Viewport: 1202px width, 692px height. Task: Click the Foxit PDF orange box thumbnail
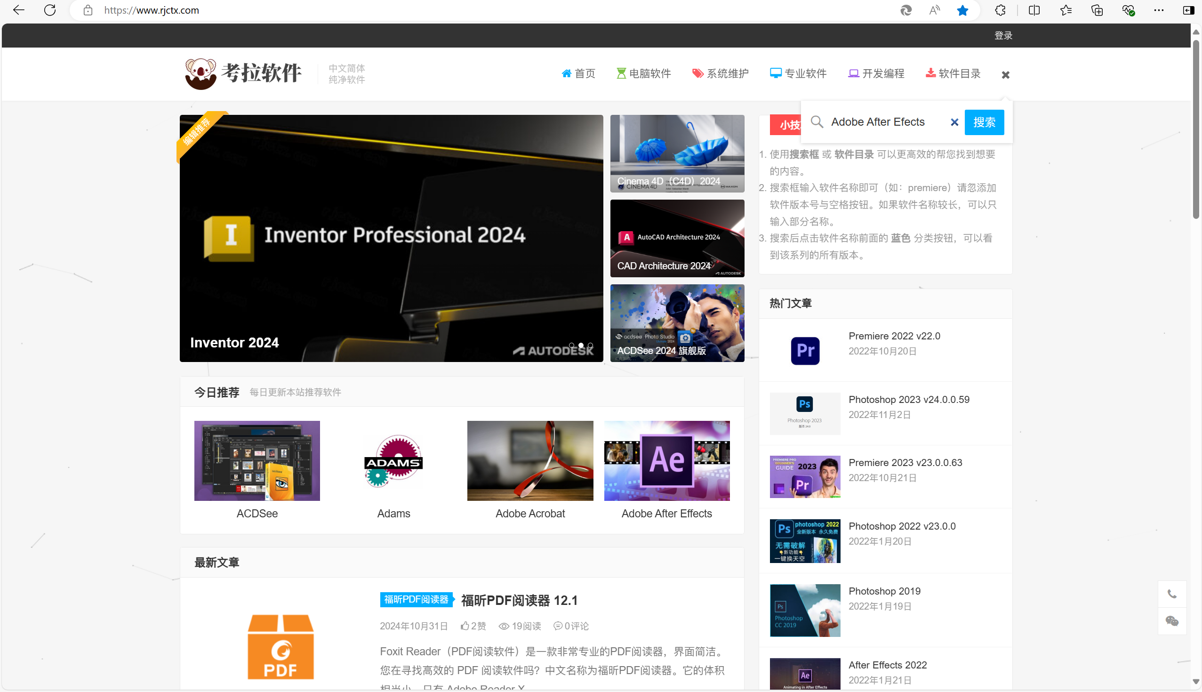pyautogui.click(x=280, y=646)
